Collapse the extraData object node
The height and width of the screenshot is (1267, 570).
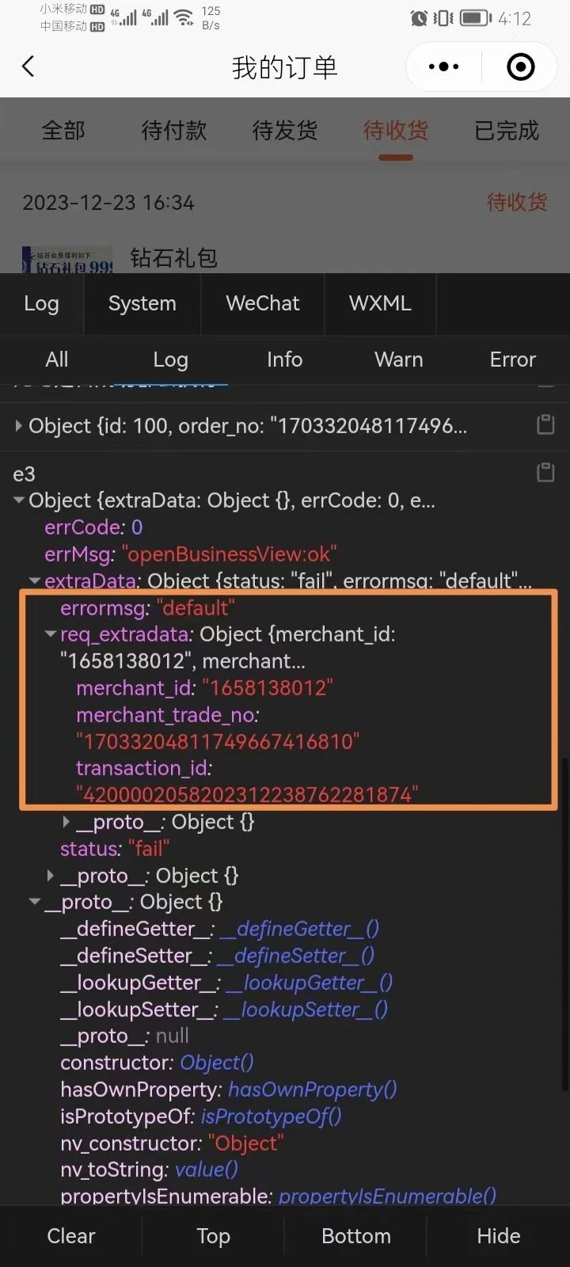click(x=34, y=581)
